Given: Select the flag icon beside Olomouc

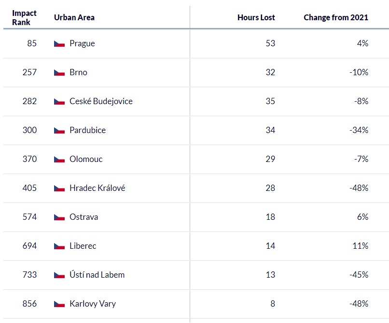Looking at the screenshot, I should [x=59, y=160].
